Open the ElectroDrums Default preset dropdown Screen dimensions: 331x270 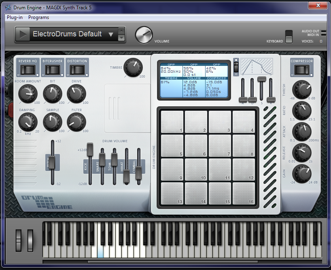coord(111,34)
